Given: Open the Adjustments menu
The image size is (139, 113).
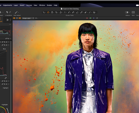Looking at the screenshot, I should click(8, 5).
